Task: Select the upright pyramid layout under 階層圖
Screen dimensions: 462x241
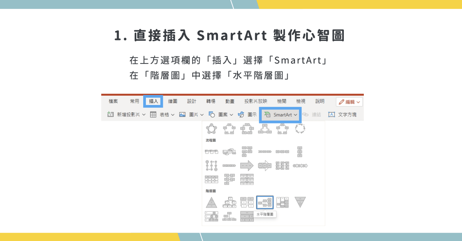Action: pos(211,202)
